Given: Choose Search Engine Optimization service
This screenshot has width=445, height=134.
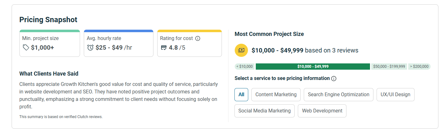Looking at the screenshot, I should (x=338, y=95).
